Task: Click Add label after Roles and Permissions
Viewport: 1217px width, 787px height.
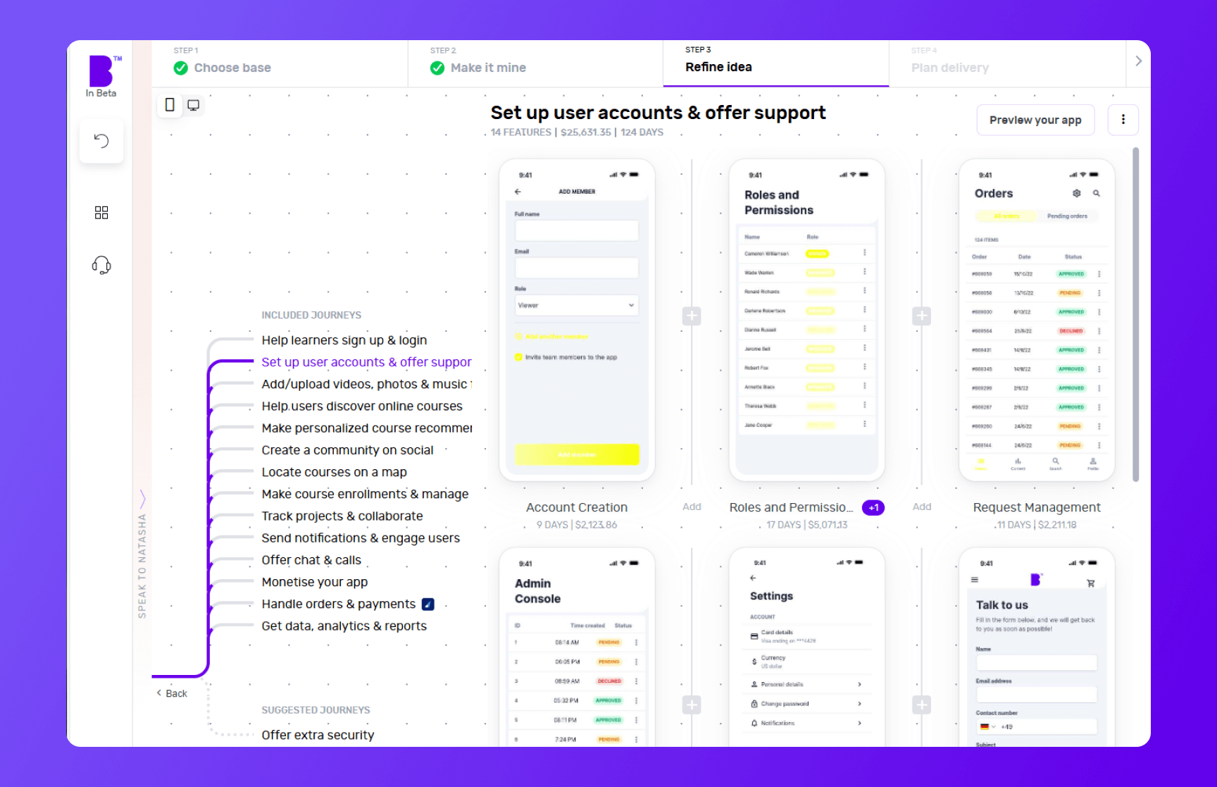Action: pos(921,507)
